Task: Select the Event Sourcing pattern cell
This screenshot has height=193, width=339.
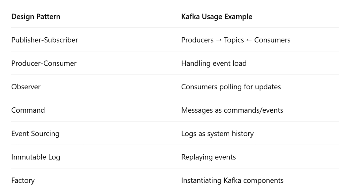Action: pyautogui.click(x=35, y=134)
